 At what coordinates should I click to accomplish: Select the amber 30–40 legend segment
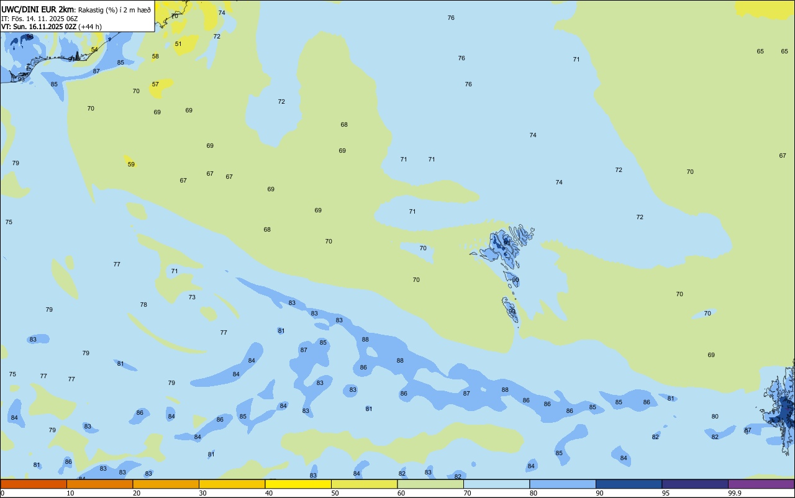coord(232,484)
